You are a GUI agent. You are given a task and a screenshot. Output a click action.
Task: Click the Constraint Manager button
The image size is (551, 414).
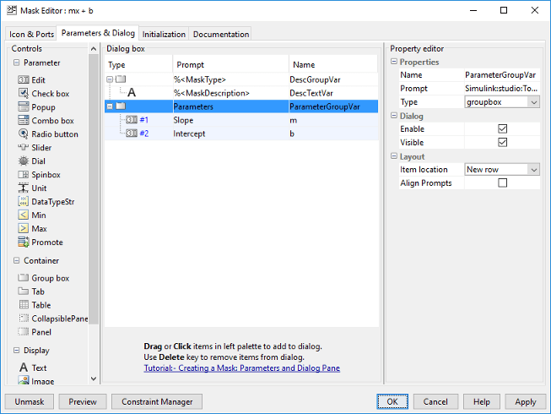click(x=156, y=401)
